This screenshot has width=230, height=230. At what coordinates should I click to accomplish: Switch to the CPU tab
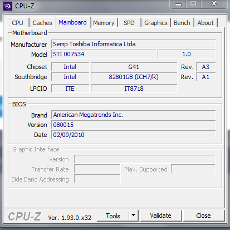18,23
